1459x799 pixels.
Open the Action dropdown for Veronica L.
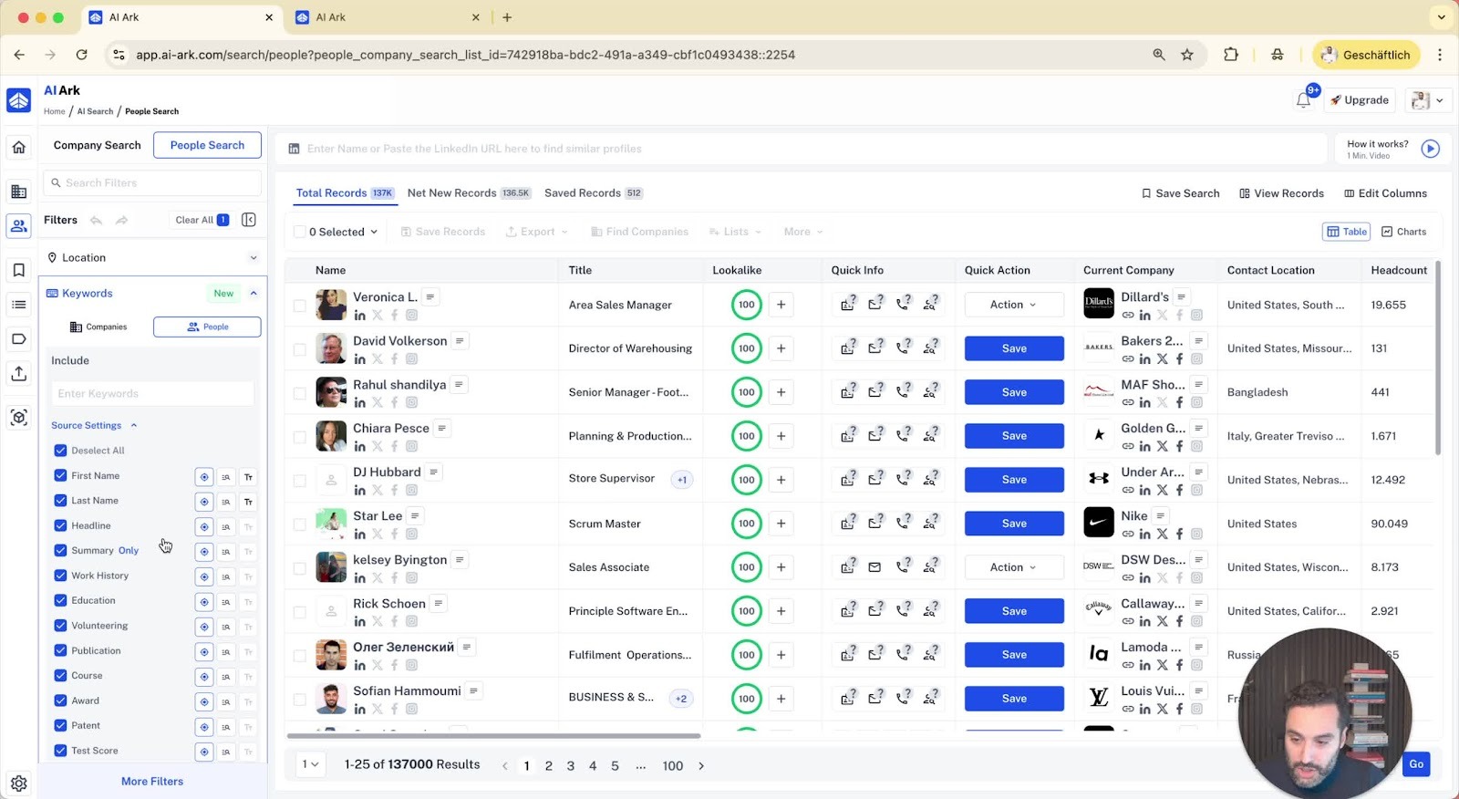[x=1013, y=305]
